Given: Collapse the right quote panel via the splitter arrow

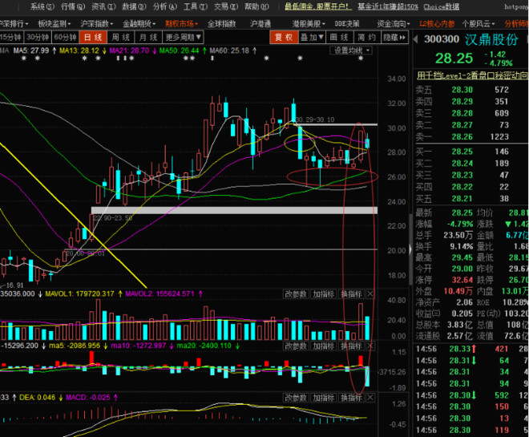Looking at the screenshot, I should click(x=410, y=249).
